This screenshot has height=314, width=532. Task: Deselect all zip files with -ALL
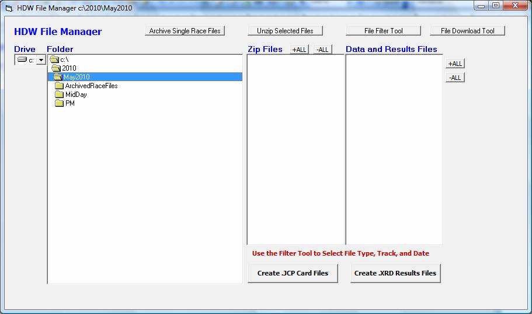pos(322,50)
